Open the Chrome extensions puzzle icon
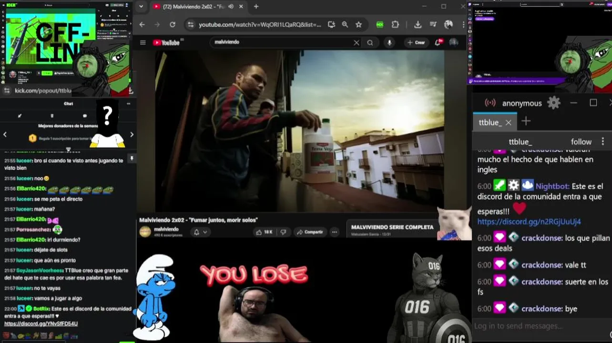Screen dimensions: 612x343 [395, 25]
